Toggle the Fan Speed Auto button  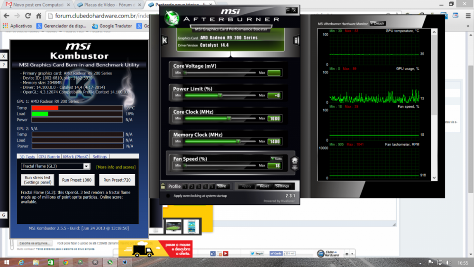(276, 158)
